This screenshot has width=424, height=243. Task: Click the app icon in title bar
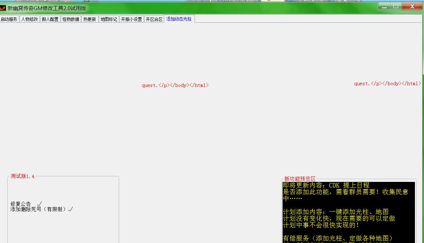point(3,8)
